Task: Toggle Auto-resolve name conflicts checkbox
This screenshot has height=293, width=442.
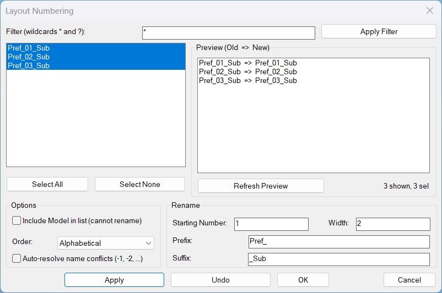Action: (17, 258)
